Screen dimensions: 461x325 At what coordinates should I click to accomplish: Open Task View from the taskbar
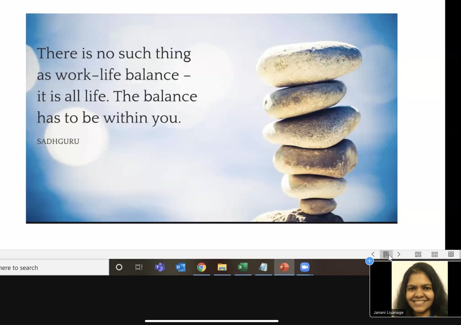139,267
